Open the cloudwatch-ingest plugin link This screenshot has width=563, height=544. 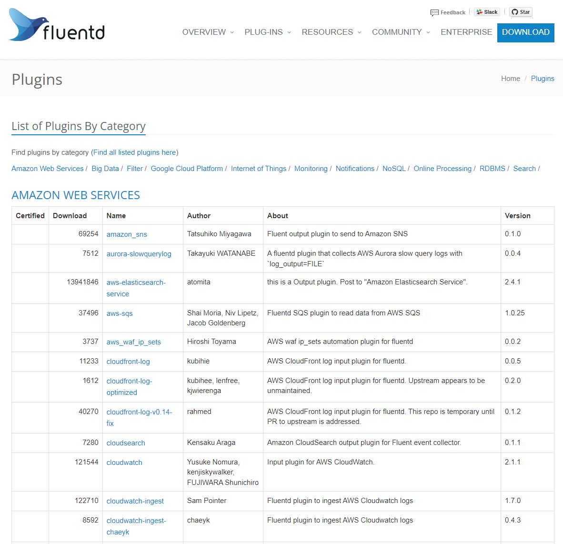tap(135, 501)
